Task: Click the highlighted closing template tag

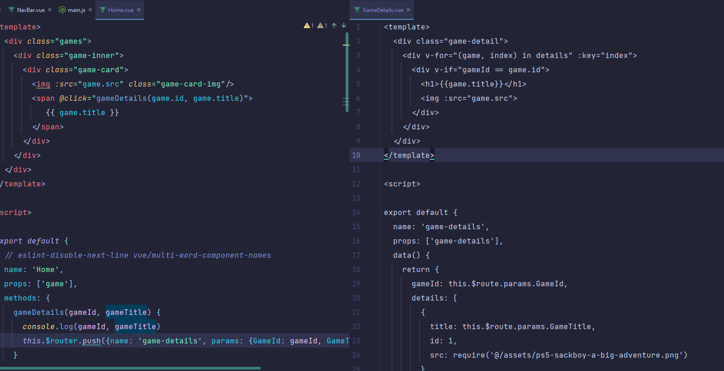Action: click(409, 156)
